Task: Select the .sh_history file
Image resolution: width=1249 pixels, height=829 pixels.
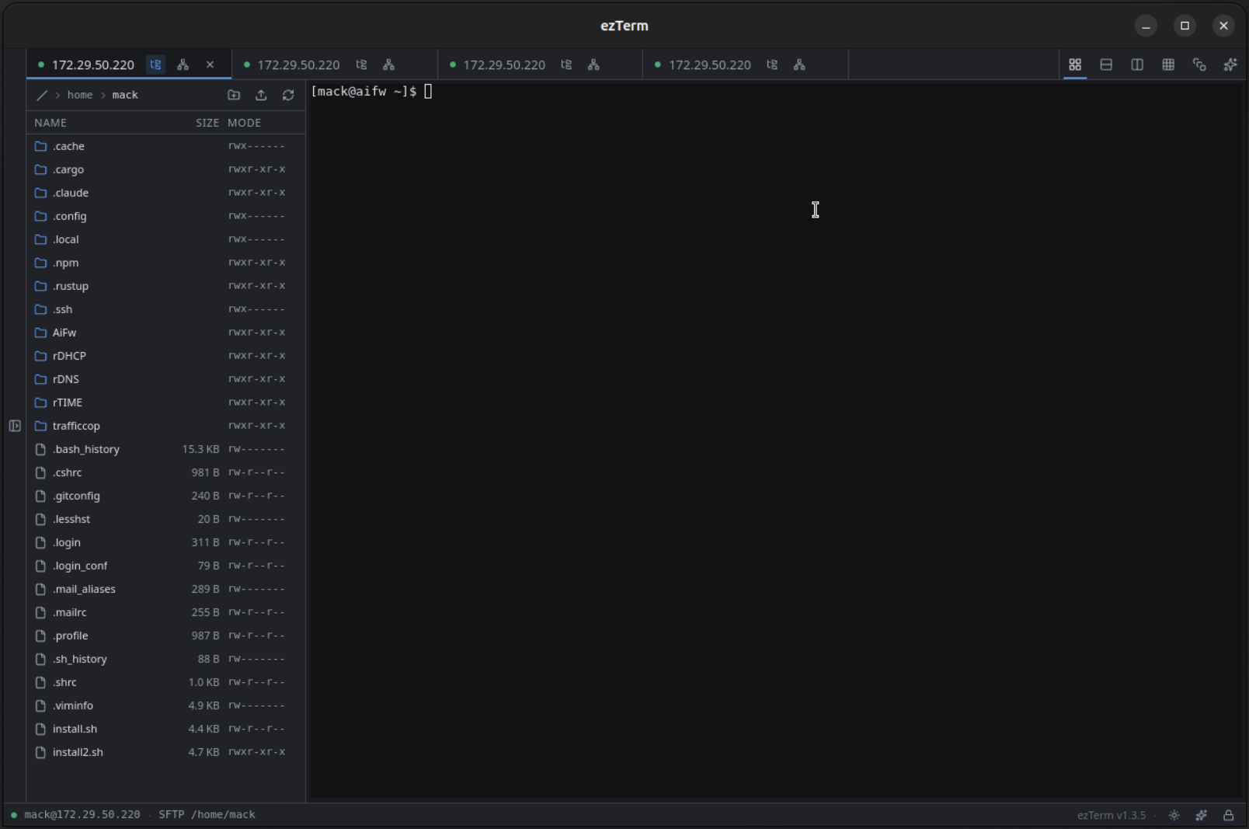Action: pyautogui.click(x=166, y=659)
